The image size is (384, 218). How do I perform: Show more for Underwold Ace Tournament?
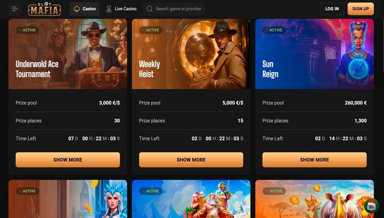pos(68,160)
